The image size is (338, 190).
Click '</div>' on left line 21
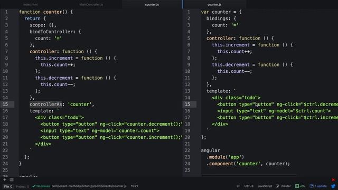pos(43,144)
